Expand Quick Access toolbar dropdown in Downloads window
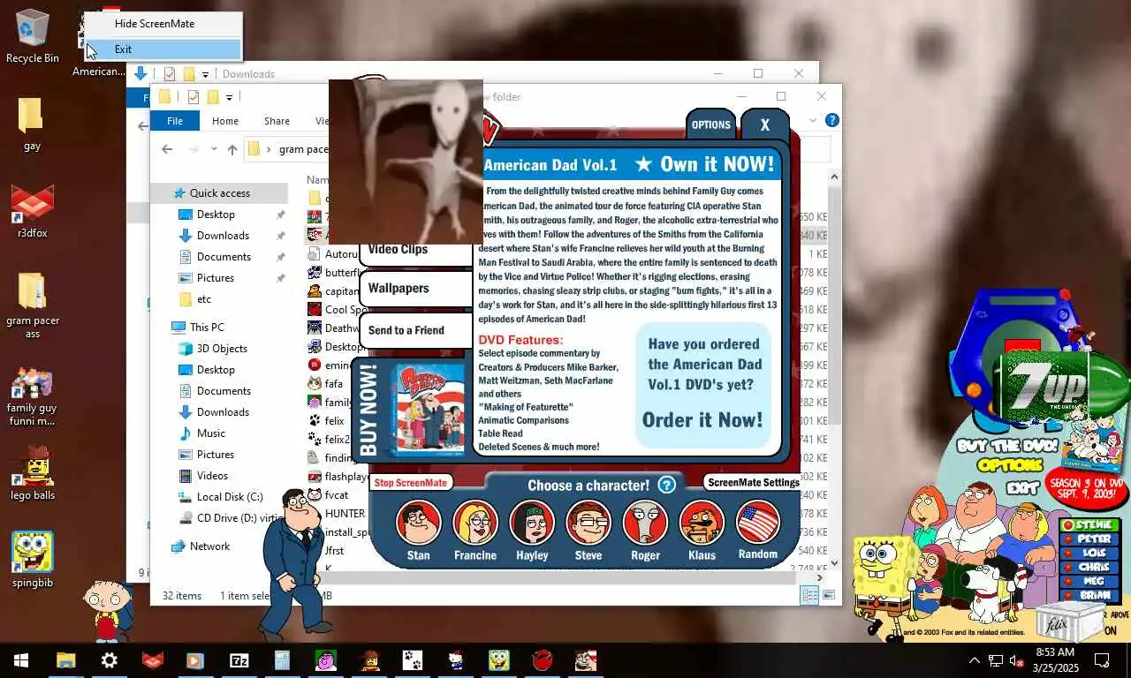Viewport: 1131px width, 678px height. coord(205,74)
